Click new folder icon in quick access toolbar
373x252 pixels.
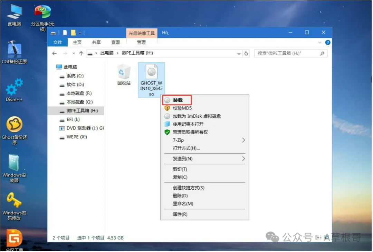74,33
